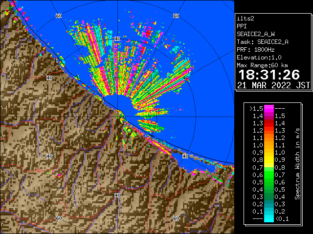Click the 'SEAICE2_A_W' product label

point(256,34)
